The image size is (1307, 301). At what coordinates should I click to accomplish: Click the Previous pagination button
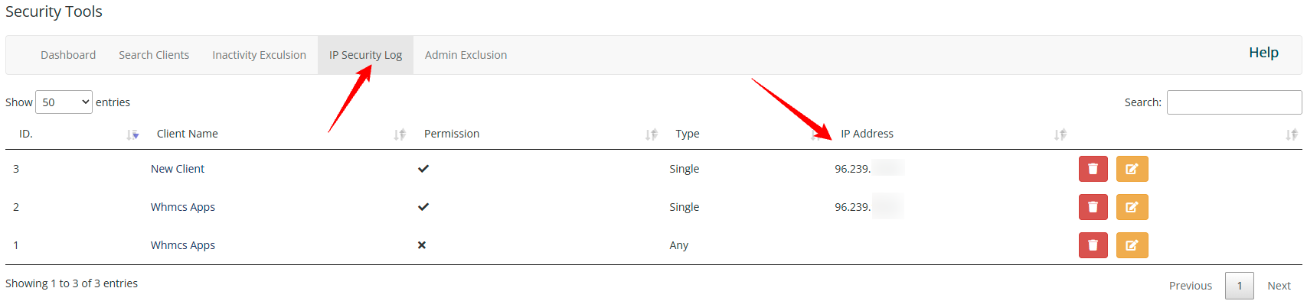point(1191,286)
